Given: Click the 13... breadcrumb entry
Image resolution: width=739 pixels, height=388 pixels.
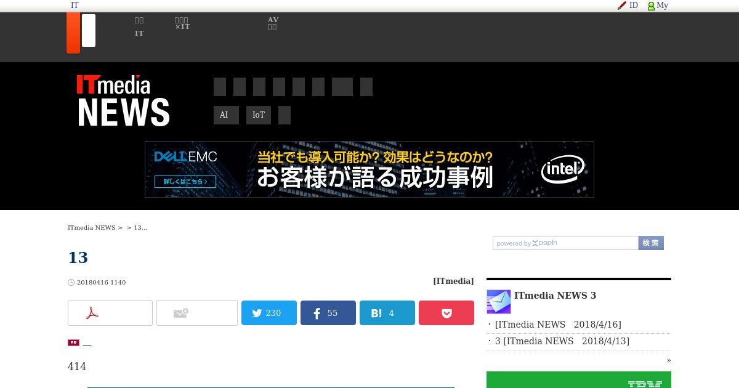Looking at the screenshot, I should [x=140, y=228].
